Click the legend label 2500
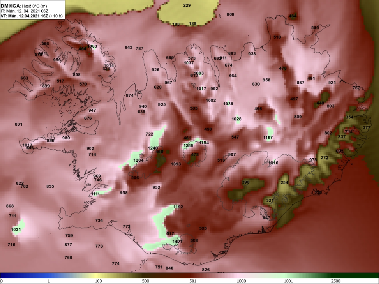379x284 pixels. pyautogui.click(x=335, y=281)
